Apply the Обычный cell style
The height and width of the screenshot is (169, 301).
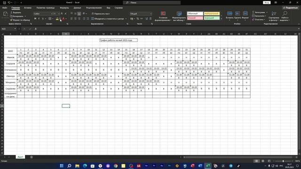click(x=195, y=14)
